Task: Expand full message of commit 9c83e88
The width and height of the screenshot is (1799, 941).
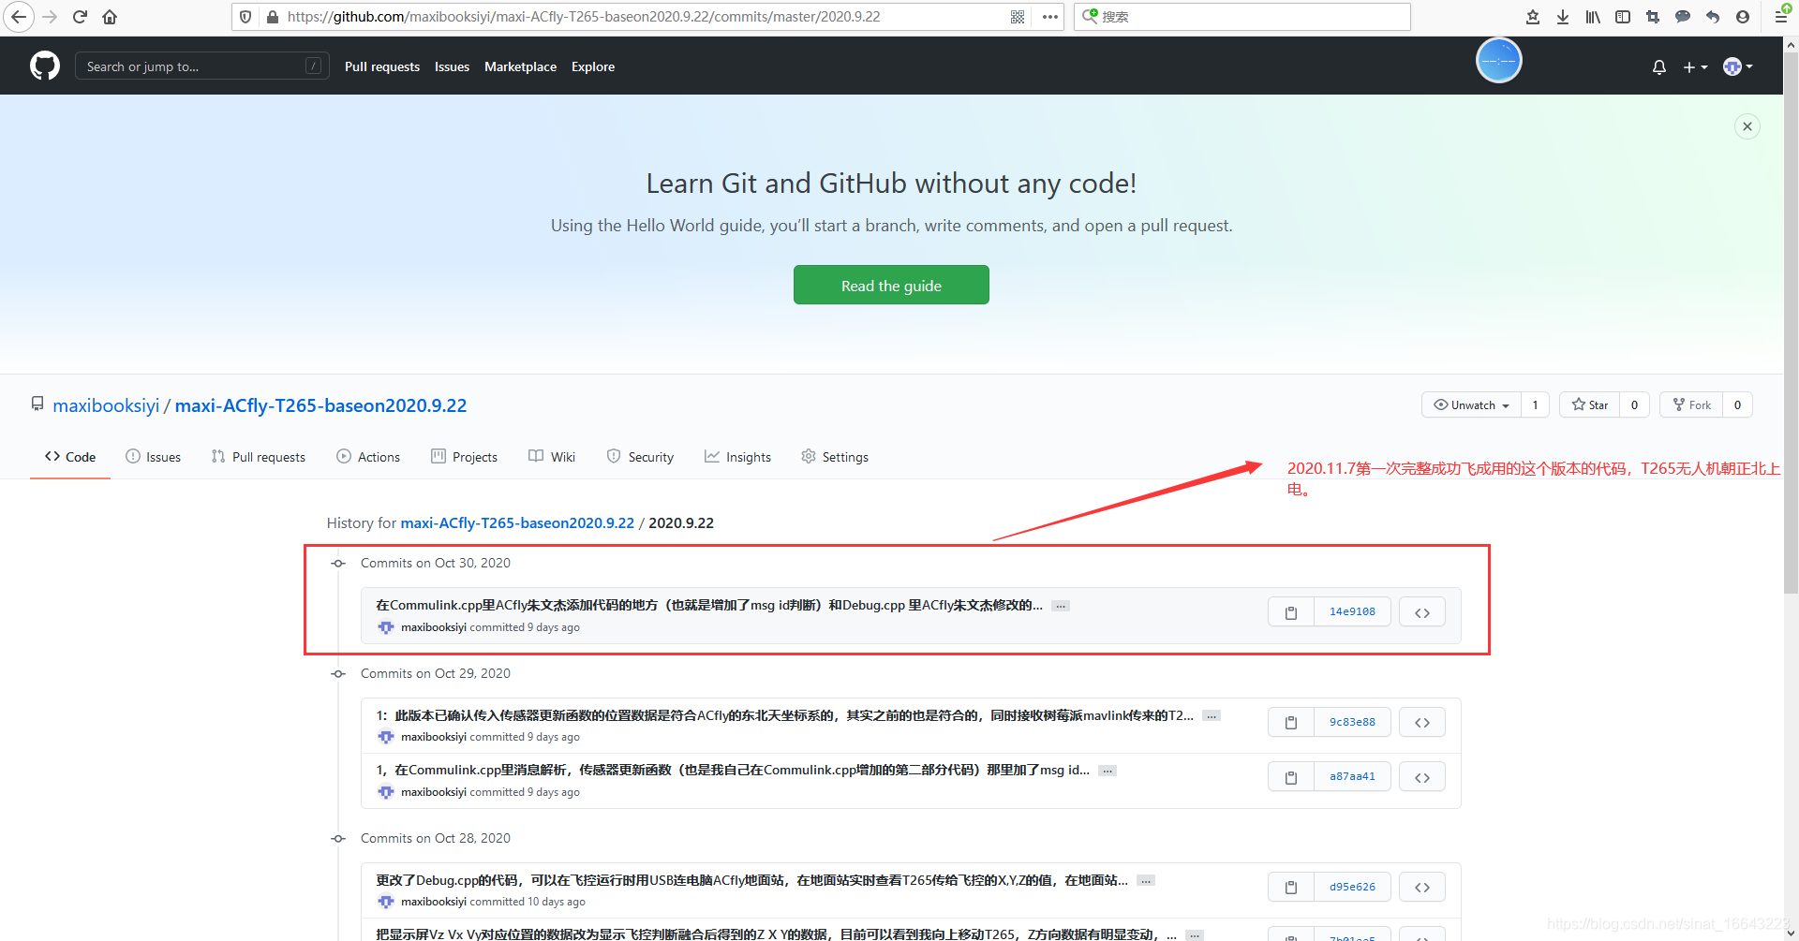Action: point(1212,716)
